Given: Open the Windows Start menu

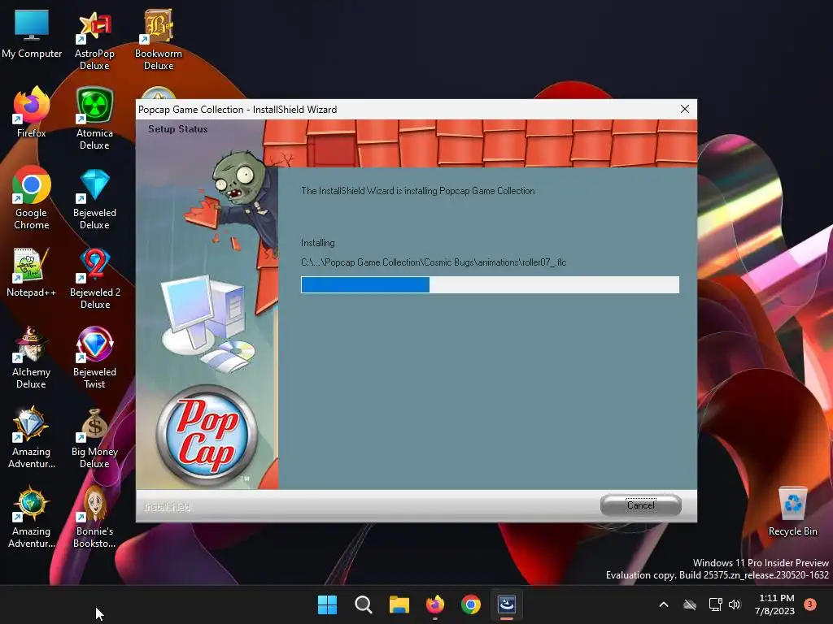Looking at the screenshot, I should coord(327,604).
